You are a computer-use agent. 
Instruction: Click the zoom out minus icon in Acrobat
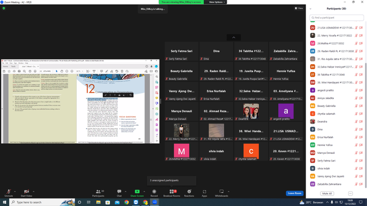coord(67,71)
